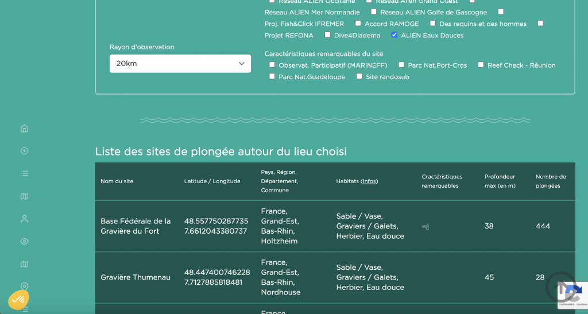
Task: Open the list icon in left sidebar
Action: (x=24, y=173)
